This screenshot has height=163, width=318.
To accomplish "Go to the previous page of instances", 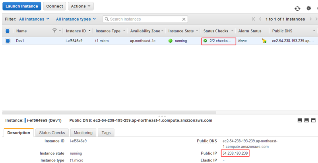I will click(260, 19).
